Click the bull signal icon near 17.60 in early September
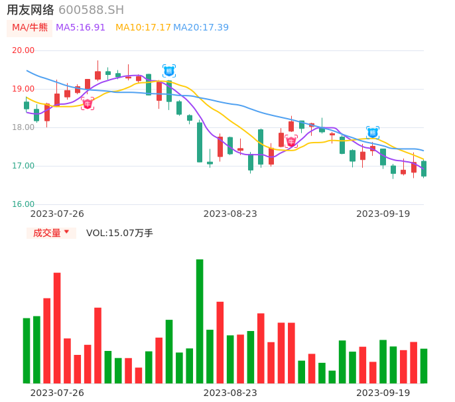This screenshot has width=455, height=402. click(x=291, y=141)
